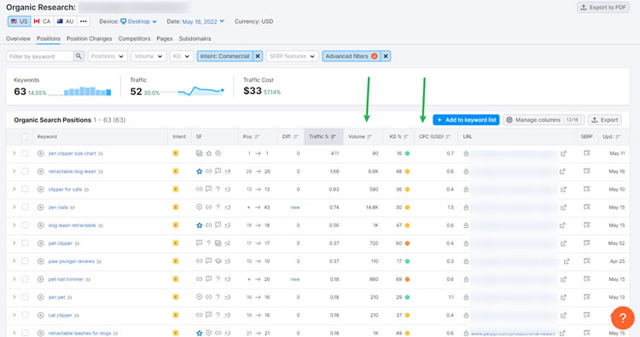
Task: Check the box for 'zen clipper size chart'
Action: [x=25, y=153]
